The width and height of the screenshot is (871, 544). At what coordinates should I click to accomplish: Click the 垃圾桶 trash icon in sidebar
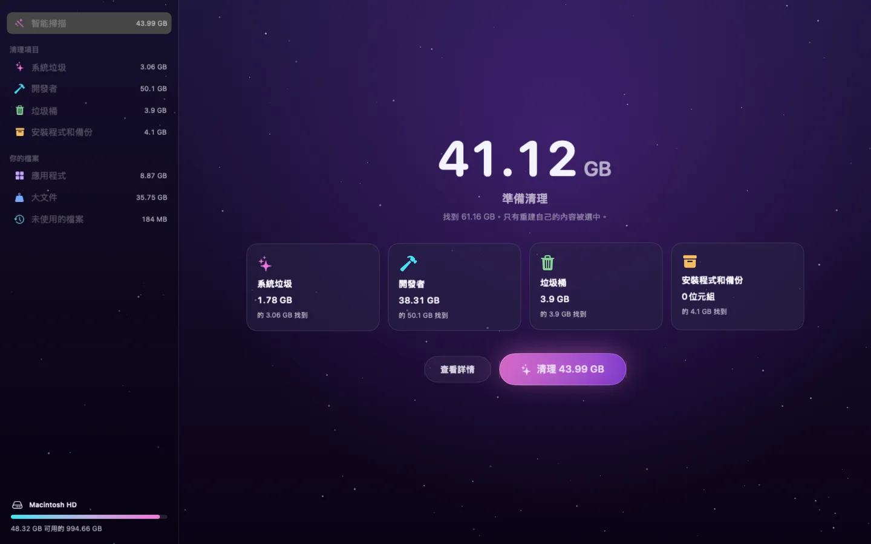pos(19,111)
